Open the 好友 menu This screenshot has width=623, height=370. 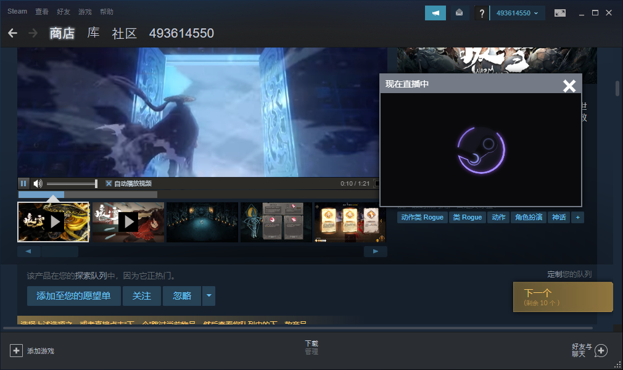click(x=63, y=12)
